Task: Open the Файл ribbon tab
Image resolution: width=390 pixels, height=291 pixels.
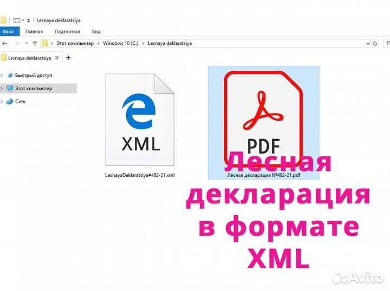Action: point(9,31)
